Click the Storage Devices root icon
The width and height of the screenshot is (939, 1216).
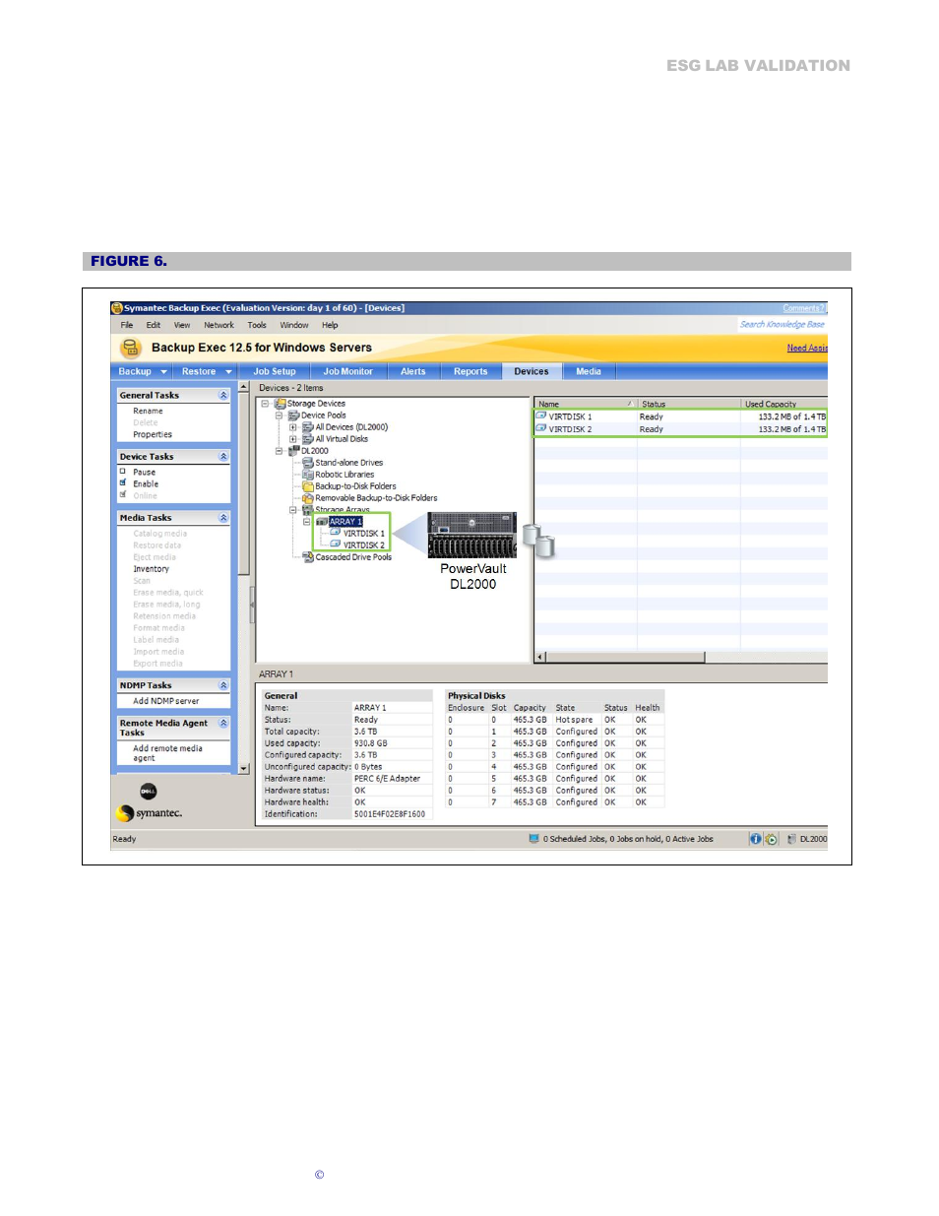pyautogui.click(x=281, y=404)
